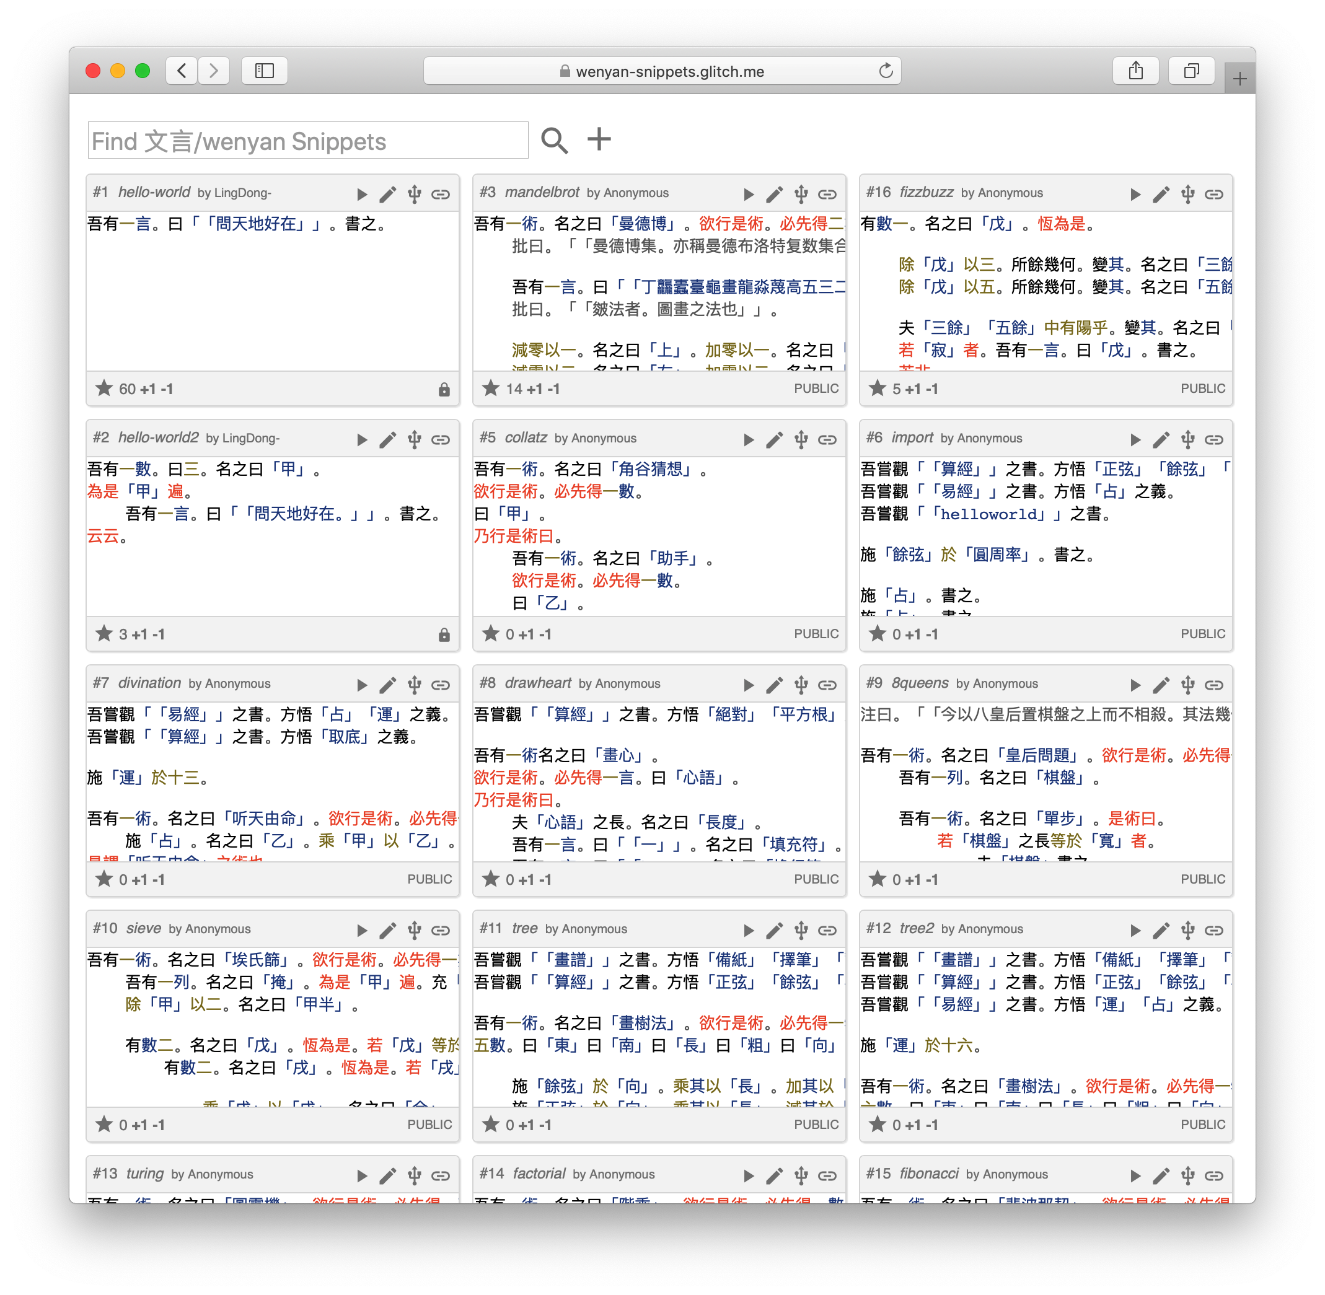Click PUBLIC label on mandelbrot snippet

816,389
